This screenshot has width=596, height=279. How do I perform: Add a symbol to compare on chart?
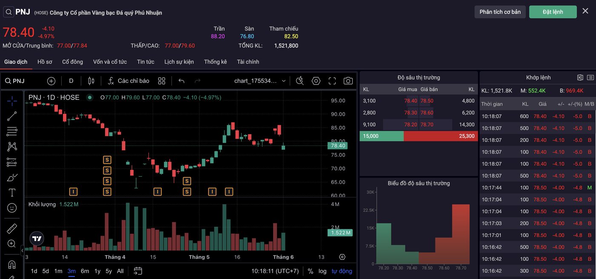tap(51, 81)
